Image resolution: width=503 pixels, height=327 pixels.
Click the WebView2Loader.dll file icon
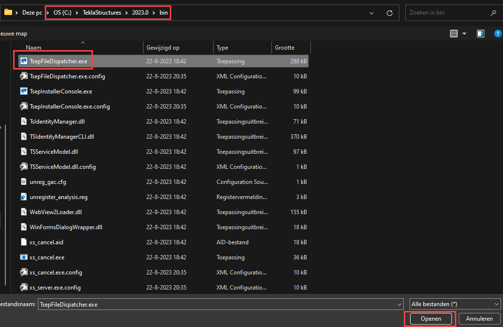(x=23, y=212)
